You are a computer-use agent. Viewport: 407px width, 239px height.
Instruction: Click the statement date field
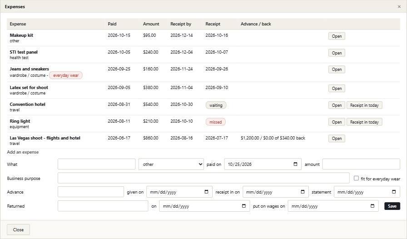click(x=367, y=192)
